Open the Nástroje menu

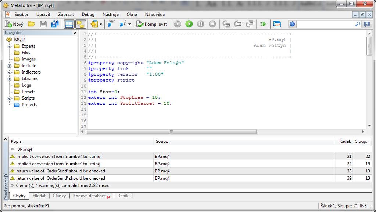coord(111,14)
